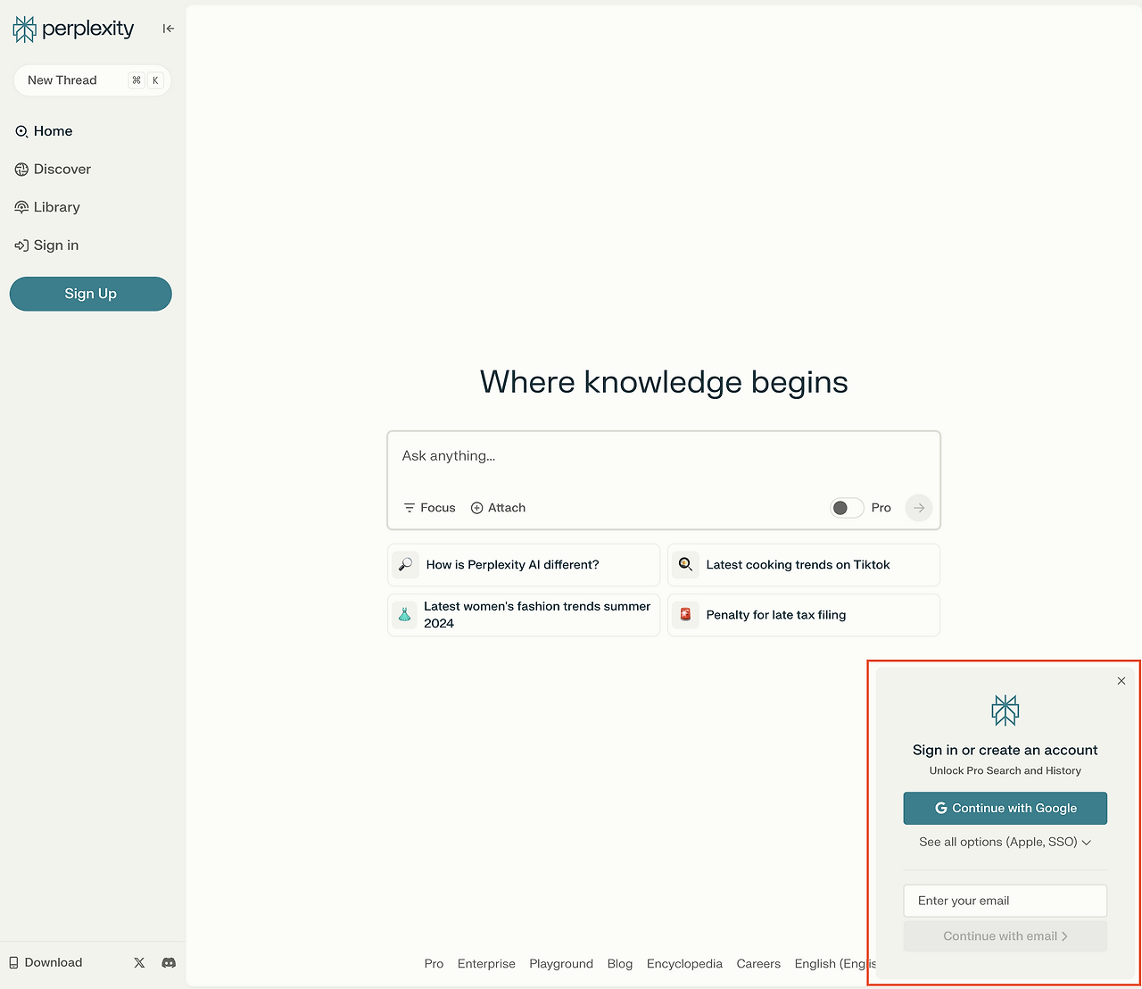Open the X (Twitter) profile icon
The height and width of the screenshot is (989, 1142).
point(139,962)
